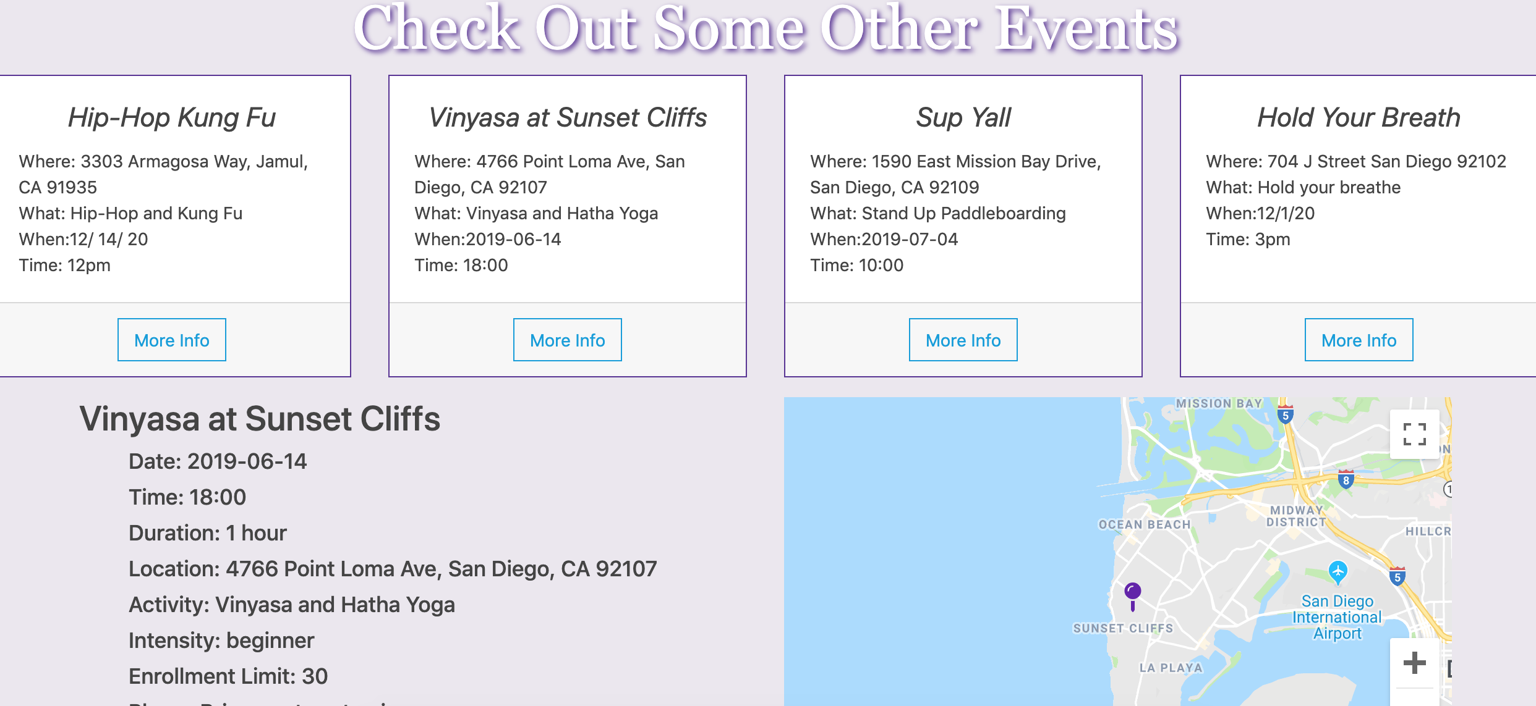The width and height of the screenshot is (1536, 706).
Task: Open More Info for Hold Your Breath
Action: point(1359,340)
